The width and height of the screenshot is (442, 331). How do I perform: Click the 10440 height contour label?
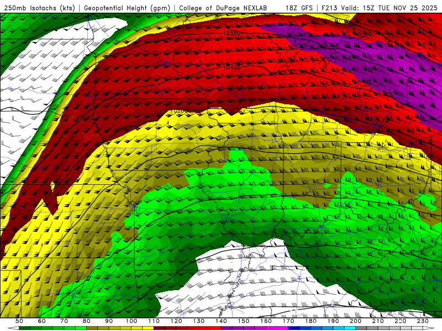(231, 67)
